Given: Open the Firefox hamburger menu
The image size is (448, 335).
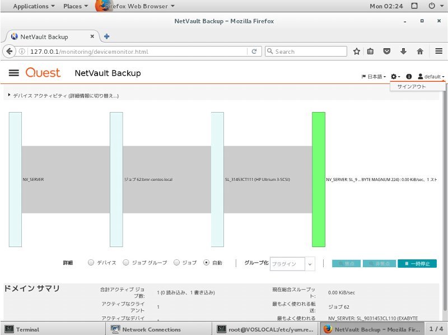Looking at the screenshot, I should point(438,51).
